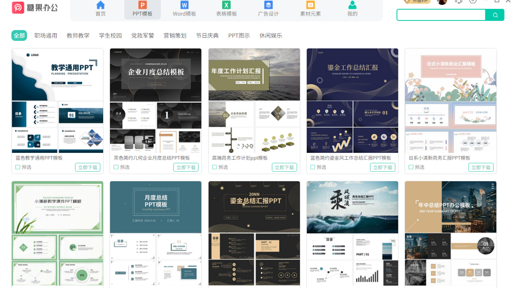The image size is (513, 288).
Task: Open customer service via the headset icon
Action: coord(458,2)
